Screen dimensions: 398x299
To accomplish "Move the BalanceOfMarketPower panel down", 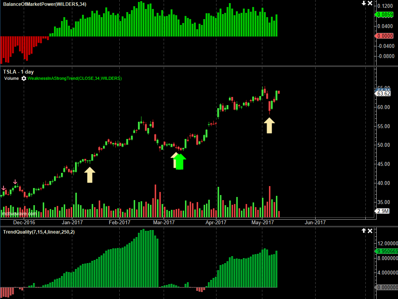I will click(x=364, y=3).
